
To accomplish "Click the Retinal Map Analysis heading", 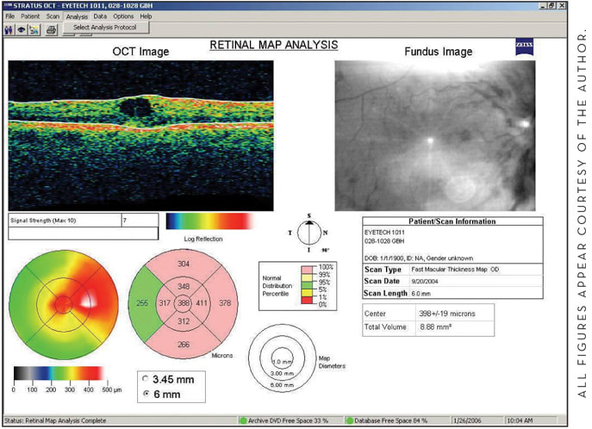I will point(274,45).
